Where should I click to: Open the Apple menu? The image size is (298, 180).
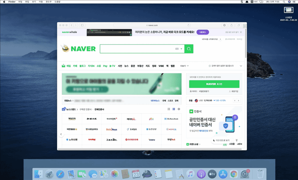click(x=4, y=2)
